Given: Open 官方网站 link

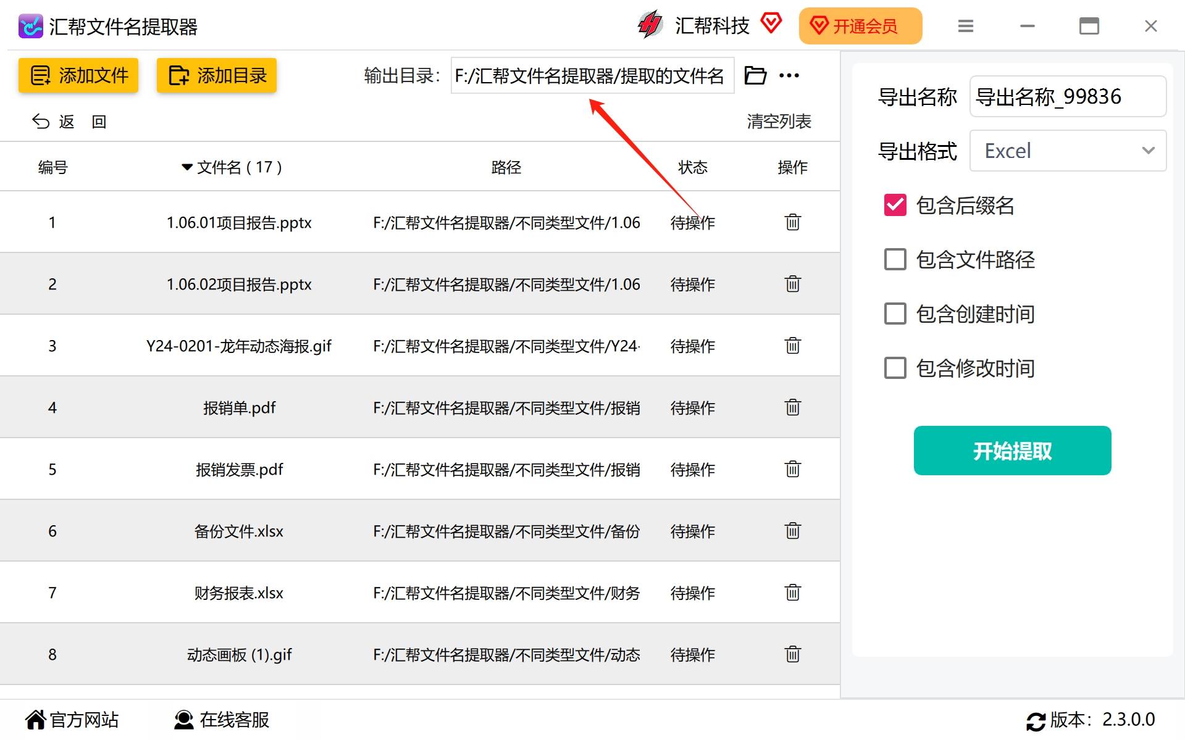Looking at the screenshot, I should (x=72, y=720).
